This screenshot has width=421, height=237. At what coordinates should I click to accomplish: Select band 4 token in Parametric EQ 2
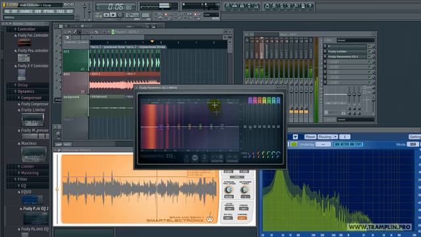pyautogui.click(x=189, y=126)
